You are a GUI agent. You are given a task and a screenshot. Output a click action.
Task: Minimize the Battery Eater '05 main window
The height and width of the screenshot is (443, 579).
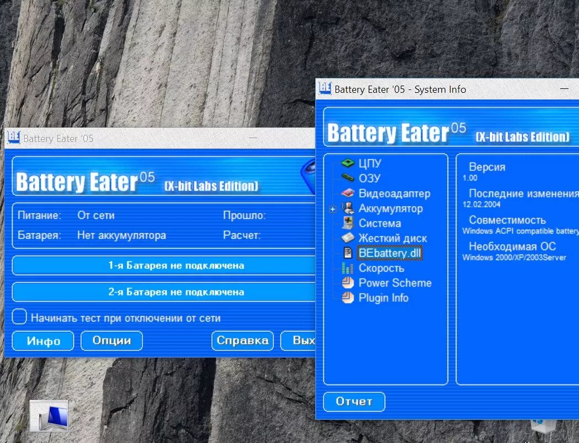[253, 138]
